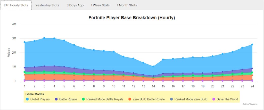The width and height of the screenshot is (264, 110).
Task: Click x-axis label 19
Action: click(203, 86)
